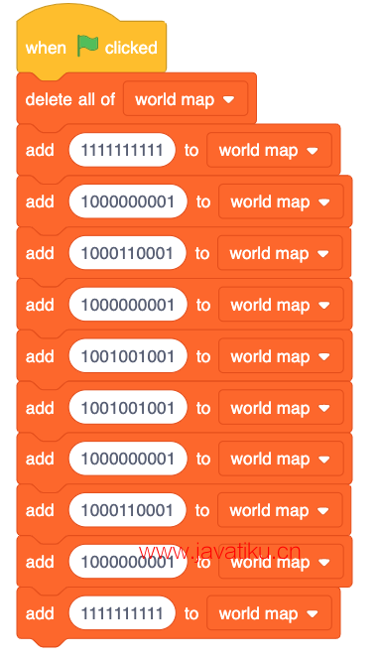The width and height of the screenshot is (379, 661).
Task: Open world map dropdown beside first 1000110001 value
Action: tap(280, 253)
